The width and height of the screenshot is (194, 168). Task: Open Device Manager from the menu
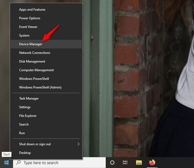point(31,44)
